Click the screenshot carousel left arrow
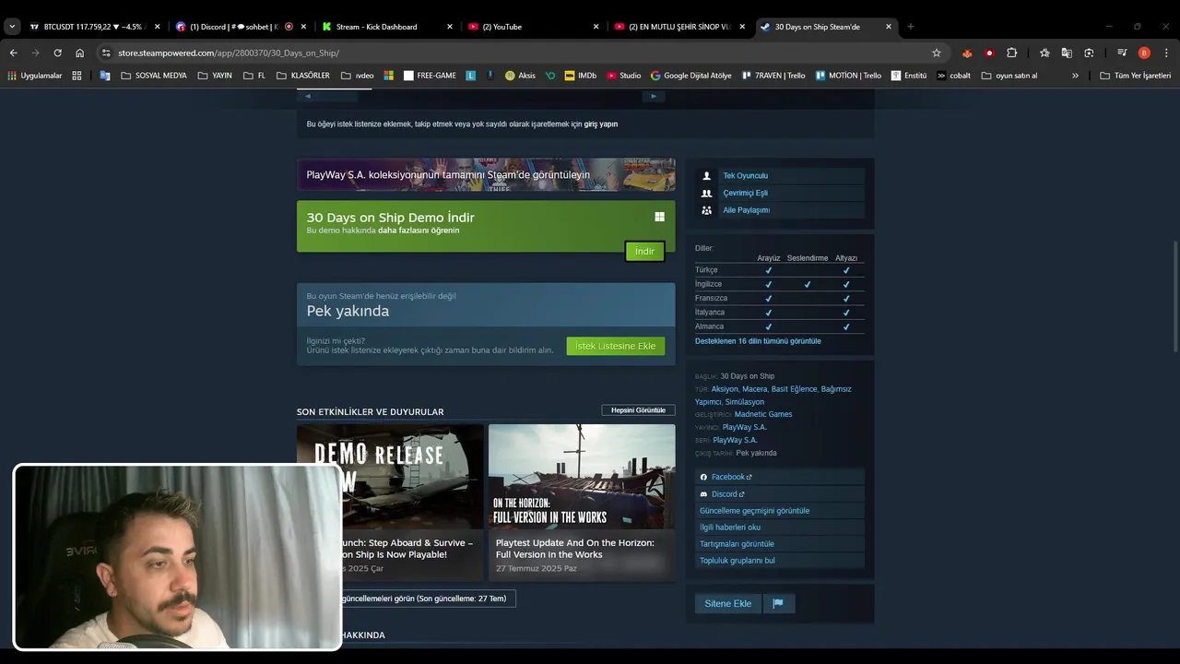The height and width of the screenshot is (664, 1180). (308, 96)
